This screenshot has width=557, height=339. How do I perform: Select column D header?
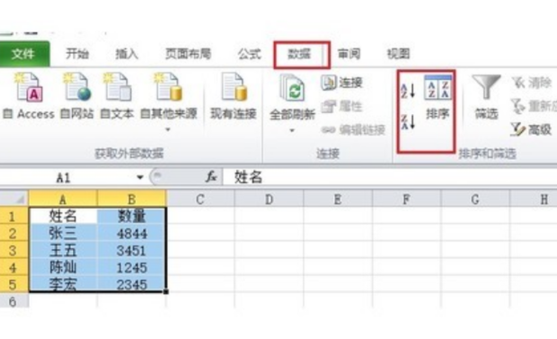(269, 199)
